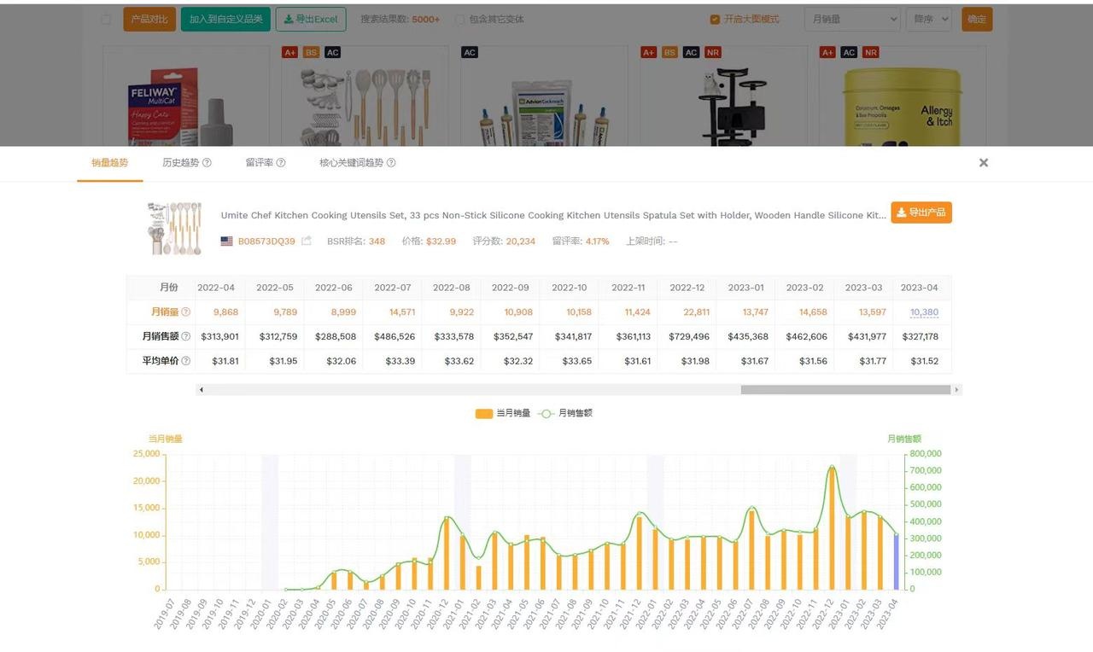Switch to 留评率 tab
The width and height of the screenshot is (1093, 652).
259,162
